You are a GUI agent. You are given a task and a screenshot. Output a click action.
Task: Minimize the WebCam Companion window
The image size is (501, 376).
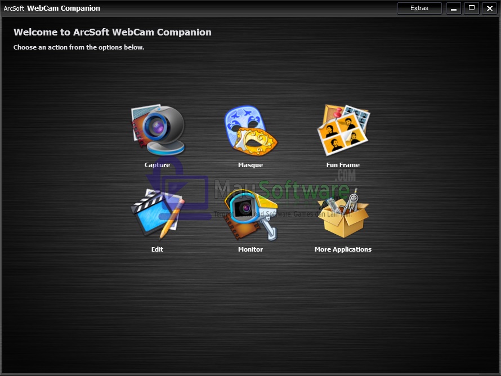coord(453,8)
